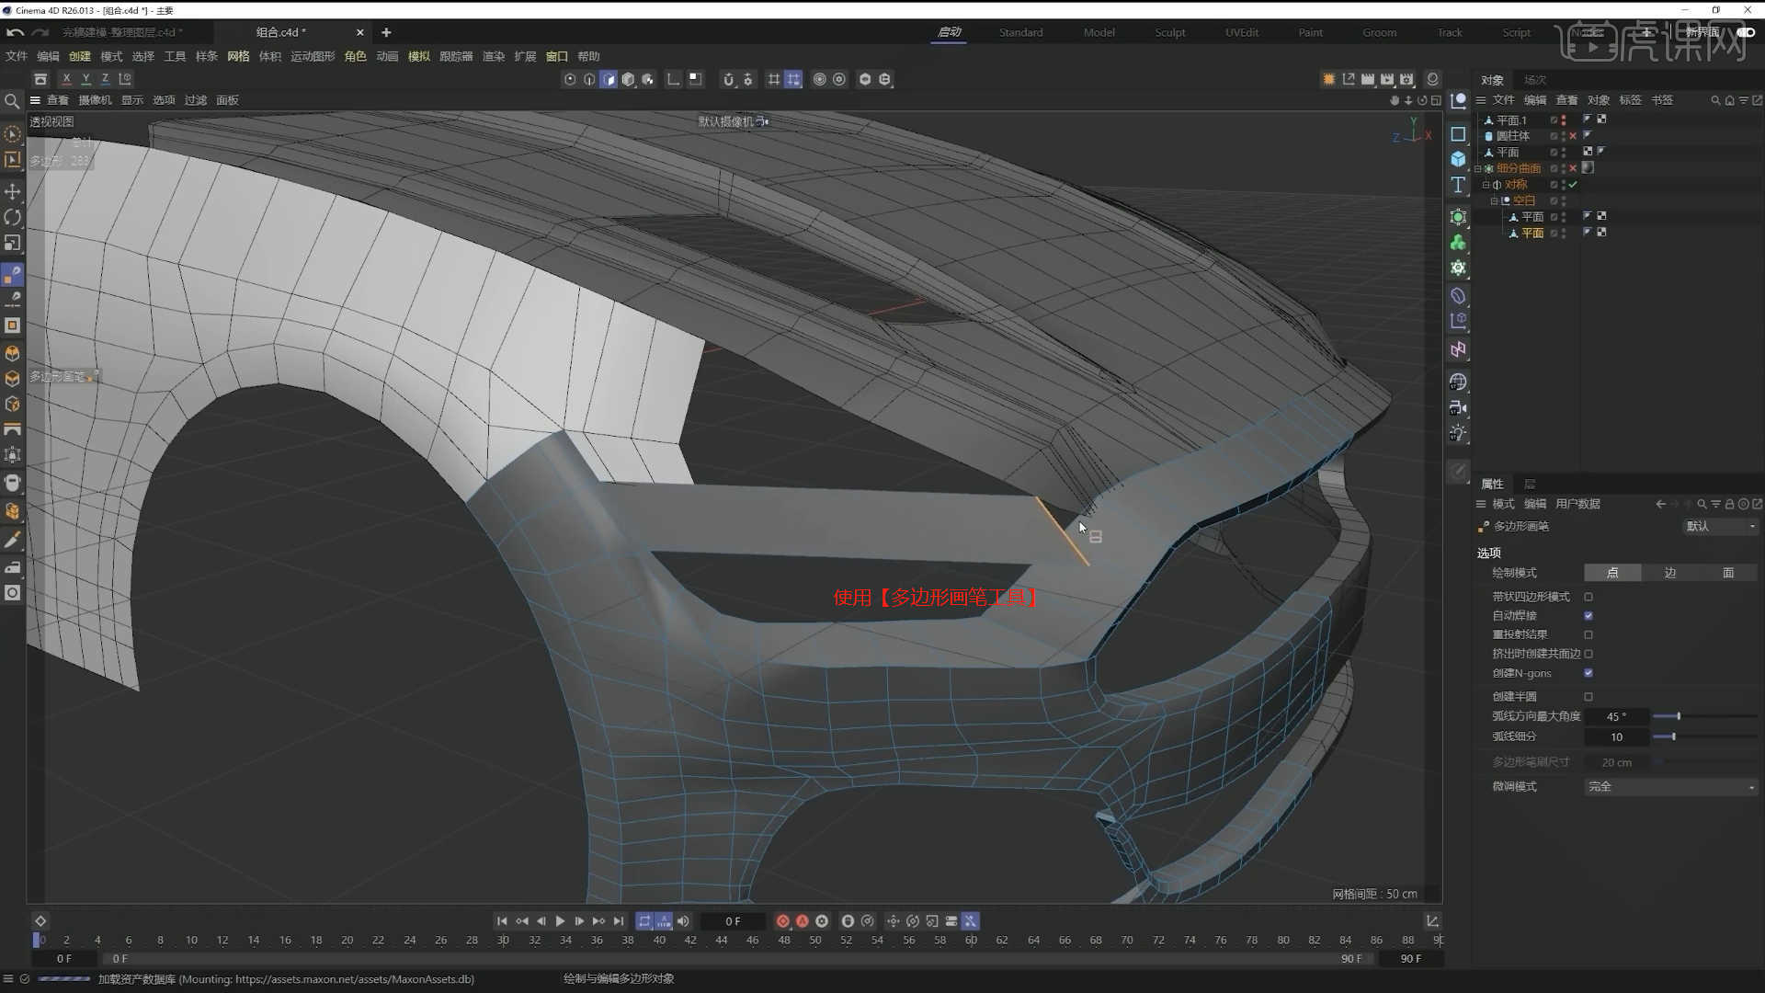The image size is (1765, 993).
Task: Open Object Manager hamburger menu
Action: [1481, 100]
